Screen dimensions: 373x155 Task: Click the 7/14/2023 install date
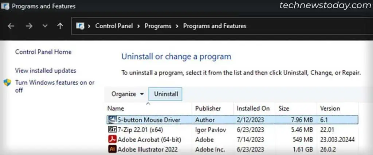[250, 140]
